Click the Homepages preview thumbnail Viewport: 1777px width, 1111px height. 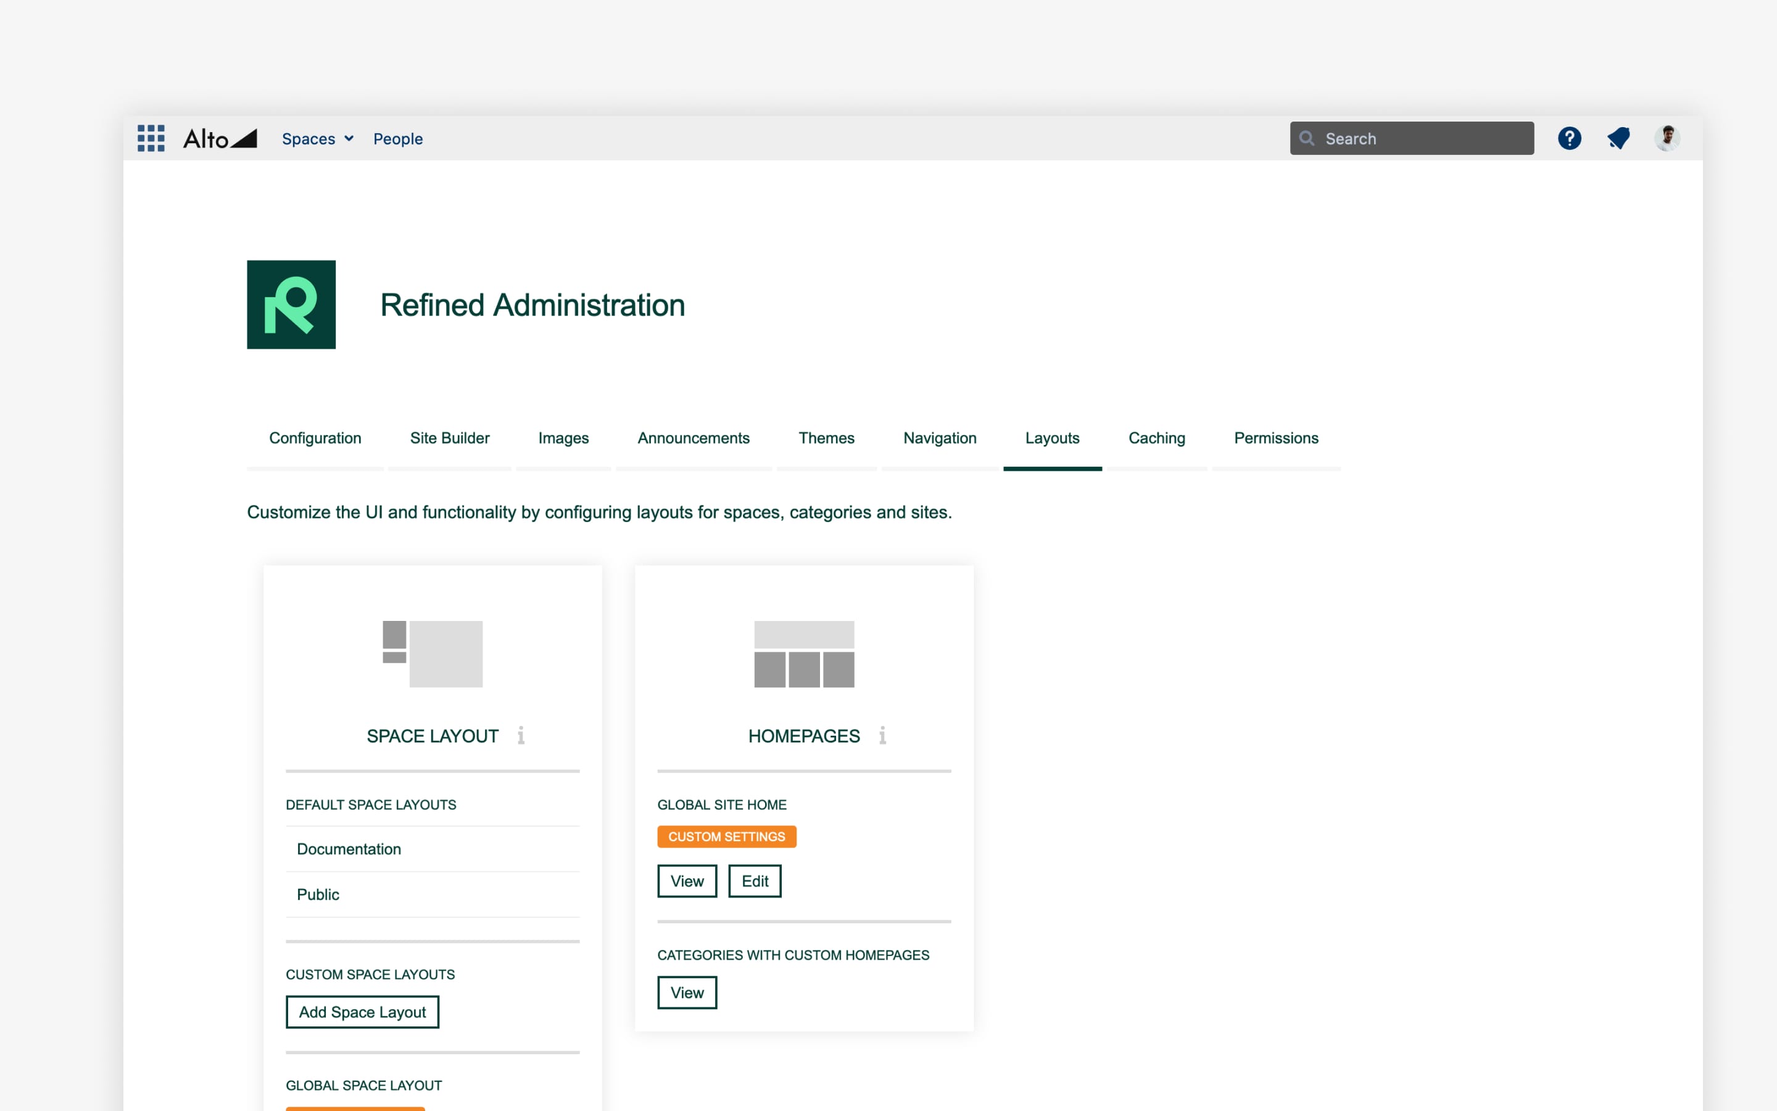tap(804, 654)
